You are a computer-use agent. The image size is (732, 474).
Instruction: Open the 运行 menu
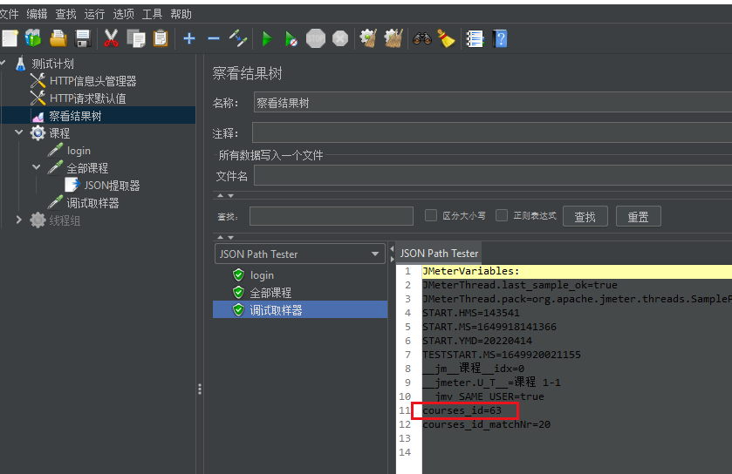click(x=94, y=15)
